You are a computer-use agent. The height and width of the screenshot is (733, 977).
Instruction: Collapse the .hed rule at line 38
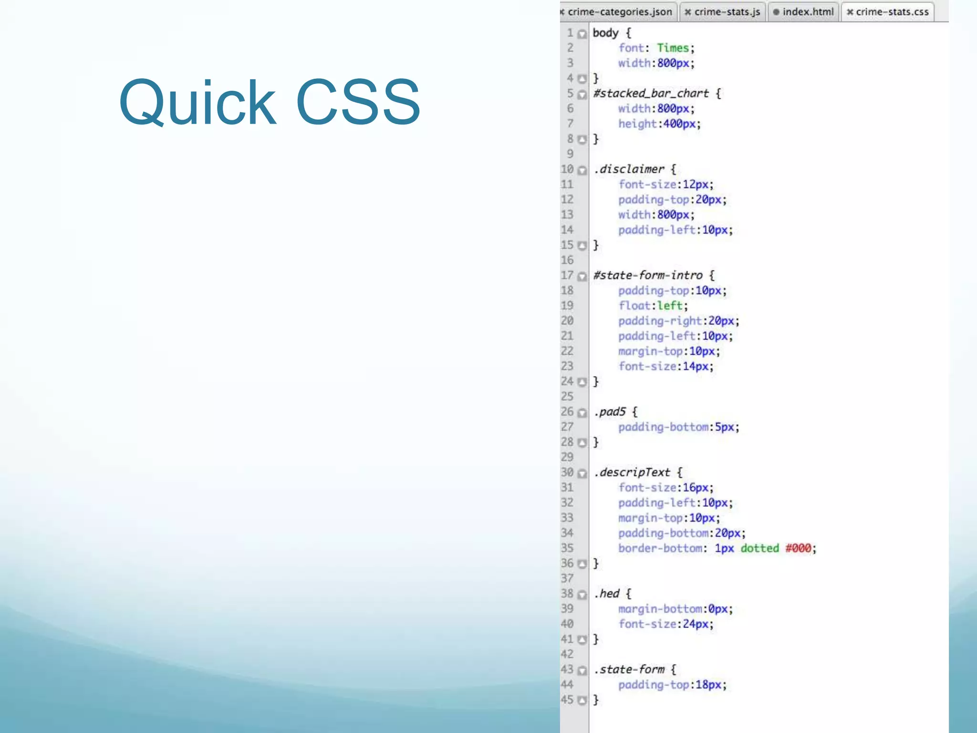tap(582, 595)
